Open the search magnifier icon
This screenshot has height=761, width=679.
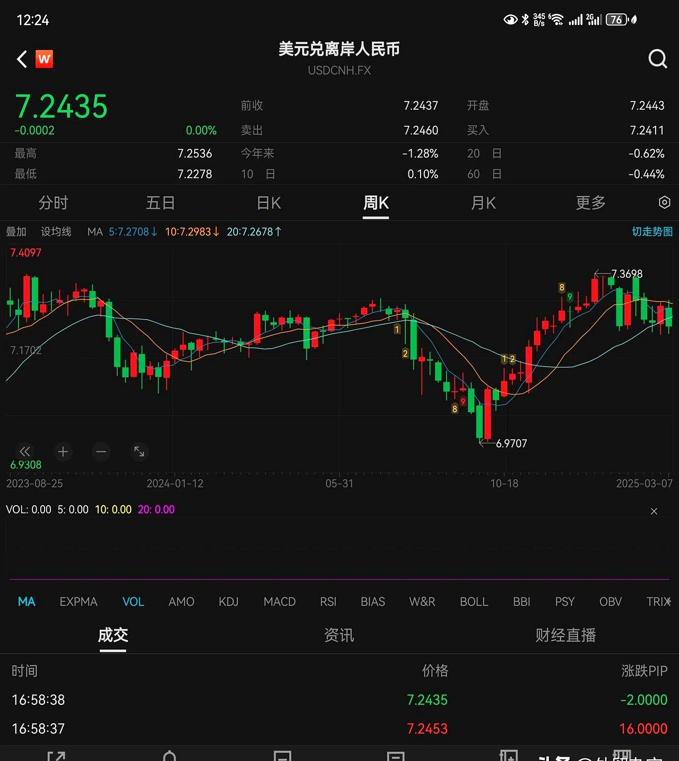[657, 59]
